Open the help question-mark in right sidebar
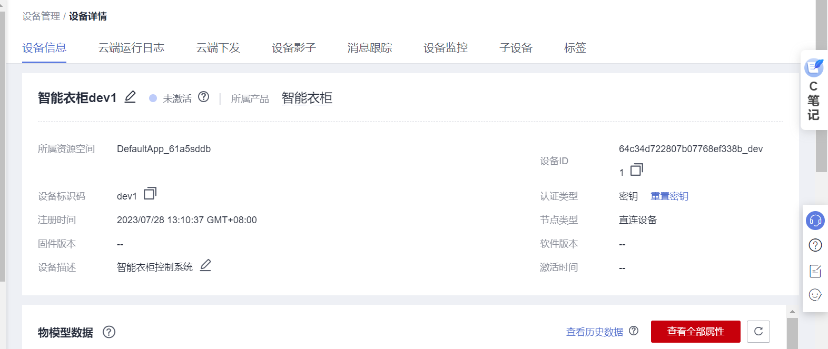 [815, 245]
